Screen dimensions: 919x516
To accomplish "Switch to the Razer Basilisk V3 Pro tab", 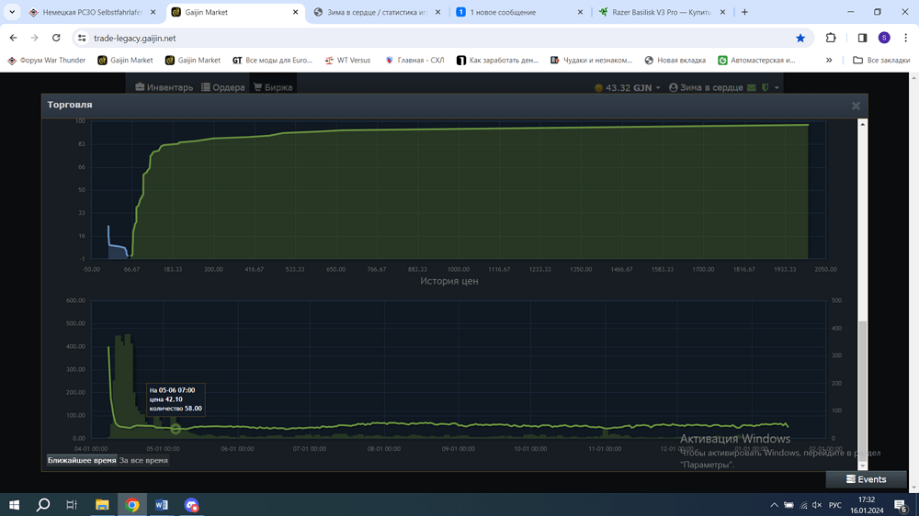I will coord(661,12).
